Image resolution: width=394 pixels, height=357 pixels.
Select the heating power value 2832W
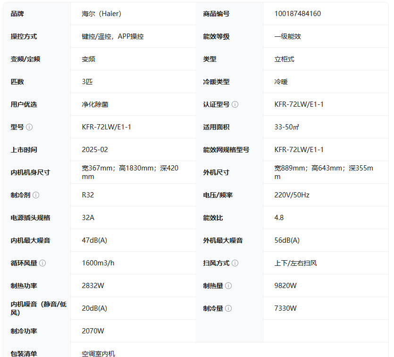[93, 286]
